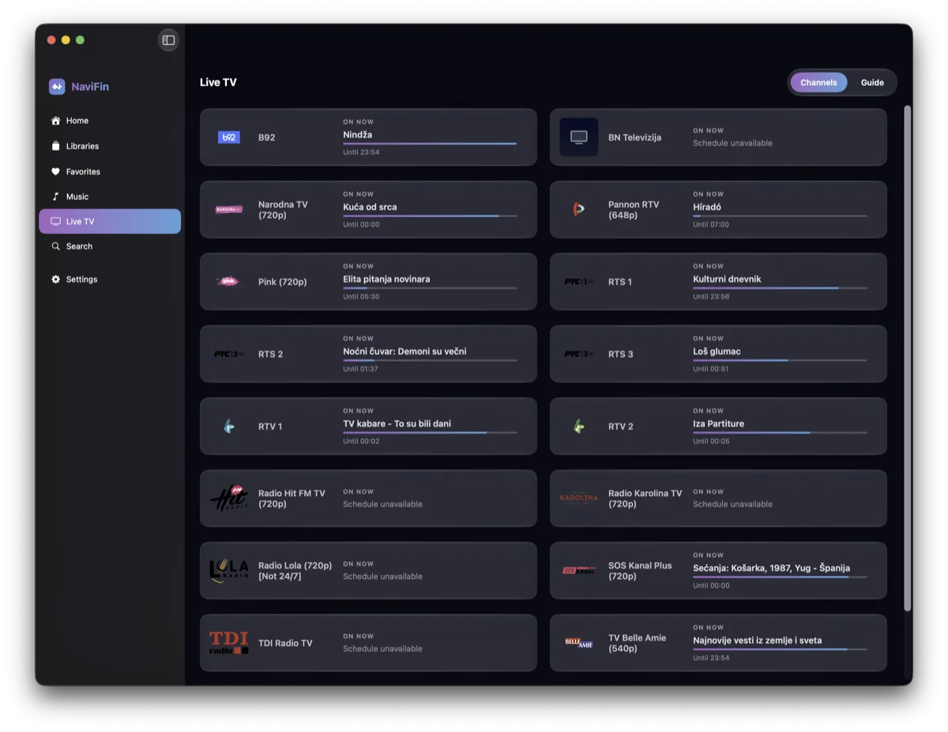The width and height of the screenshot is (948, 732).
Task: Click the channel name Radio Hit FM TV (720p)
Action: [x=292, y=498]
